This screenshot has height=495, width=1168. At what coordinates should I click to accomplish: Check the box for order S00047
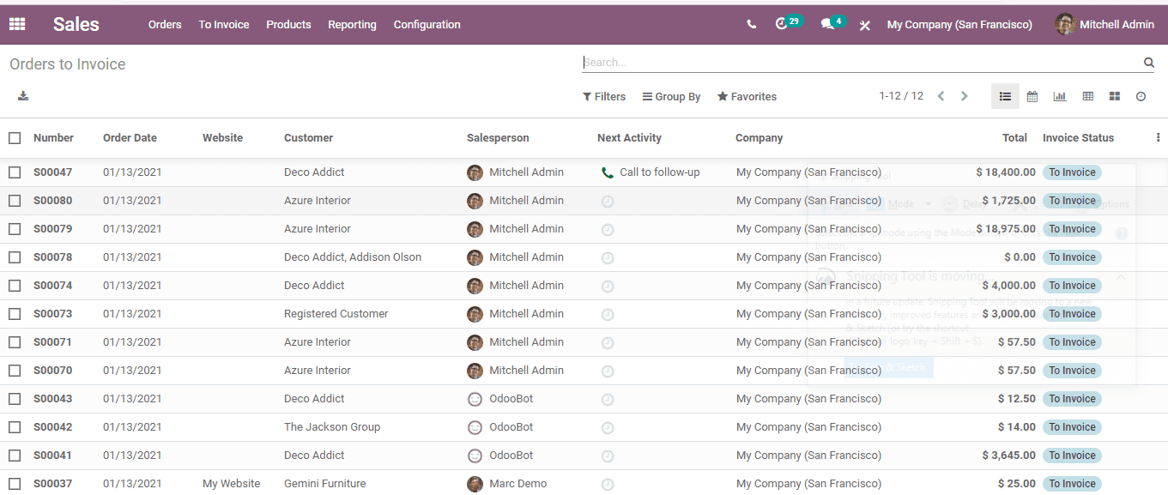[15, 172]
